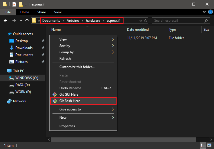Screen dimensions: 214x149
Task: Click the Back navigation arrow
Action: point(6,21)
